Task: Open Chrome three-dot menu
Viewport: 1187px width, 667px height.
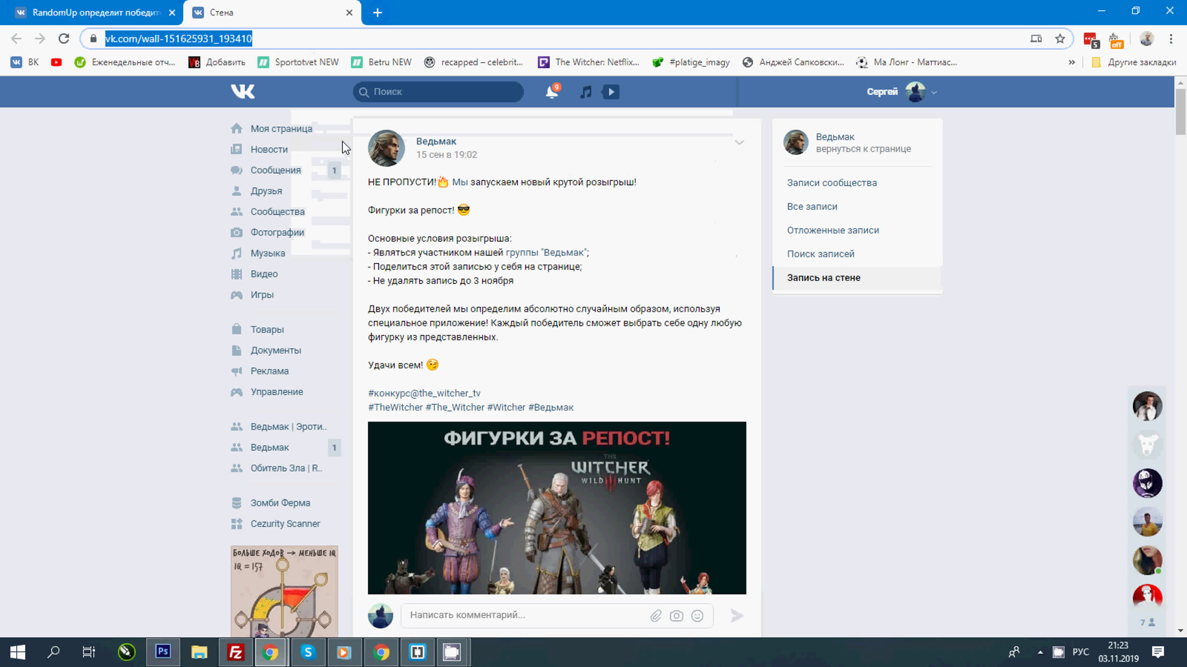Action: pos(1171,39)
